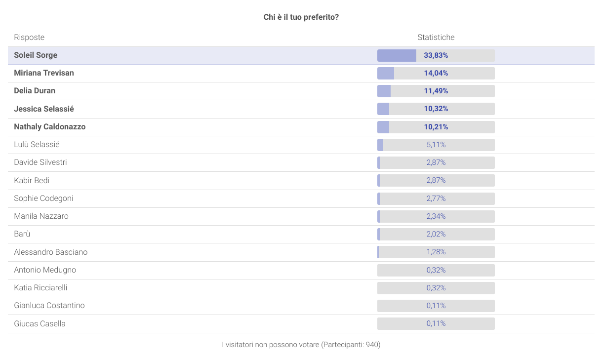Screen dimensions: 602x356
Task: Click the Giucas Casella row name
Action: [40, 324]
